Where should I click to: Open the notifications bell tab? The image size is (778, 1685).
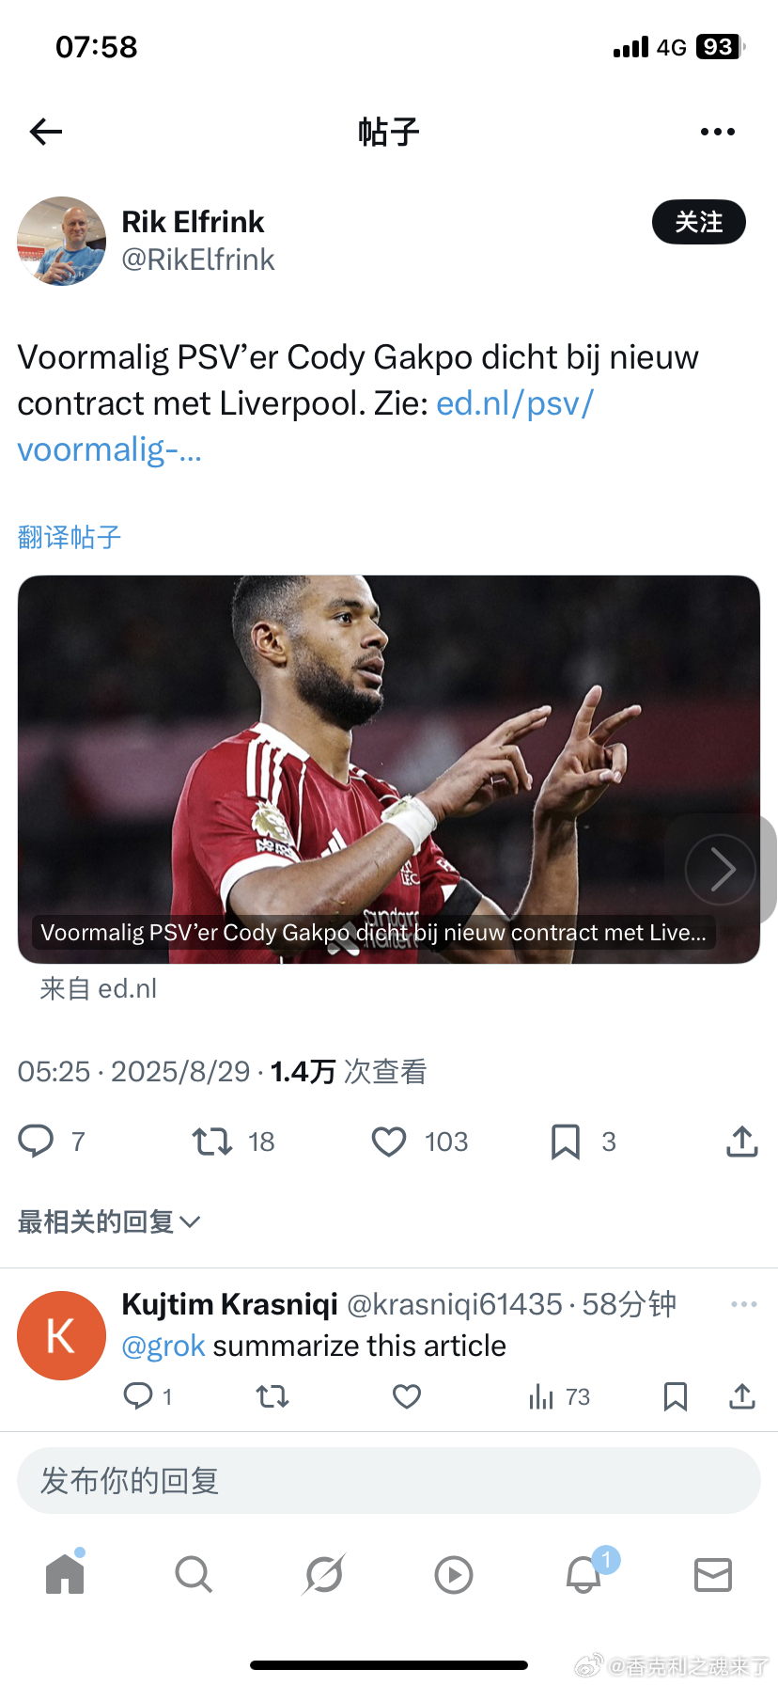pyautogui.click(x=583, y=1574)
